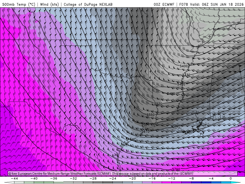
Task: Click the 'F078 Valid: 06Z SUN JAN 18 2026' text
Action: [211, 4]
